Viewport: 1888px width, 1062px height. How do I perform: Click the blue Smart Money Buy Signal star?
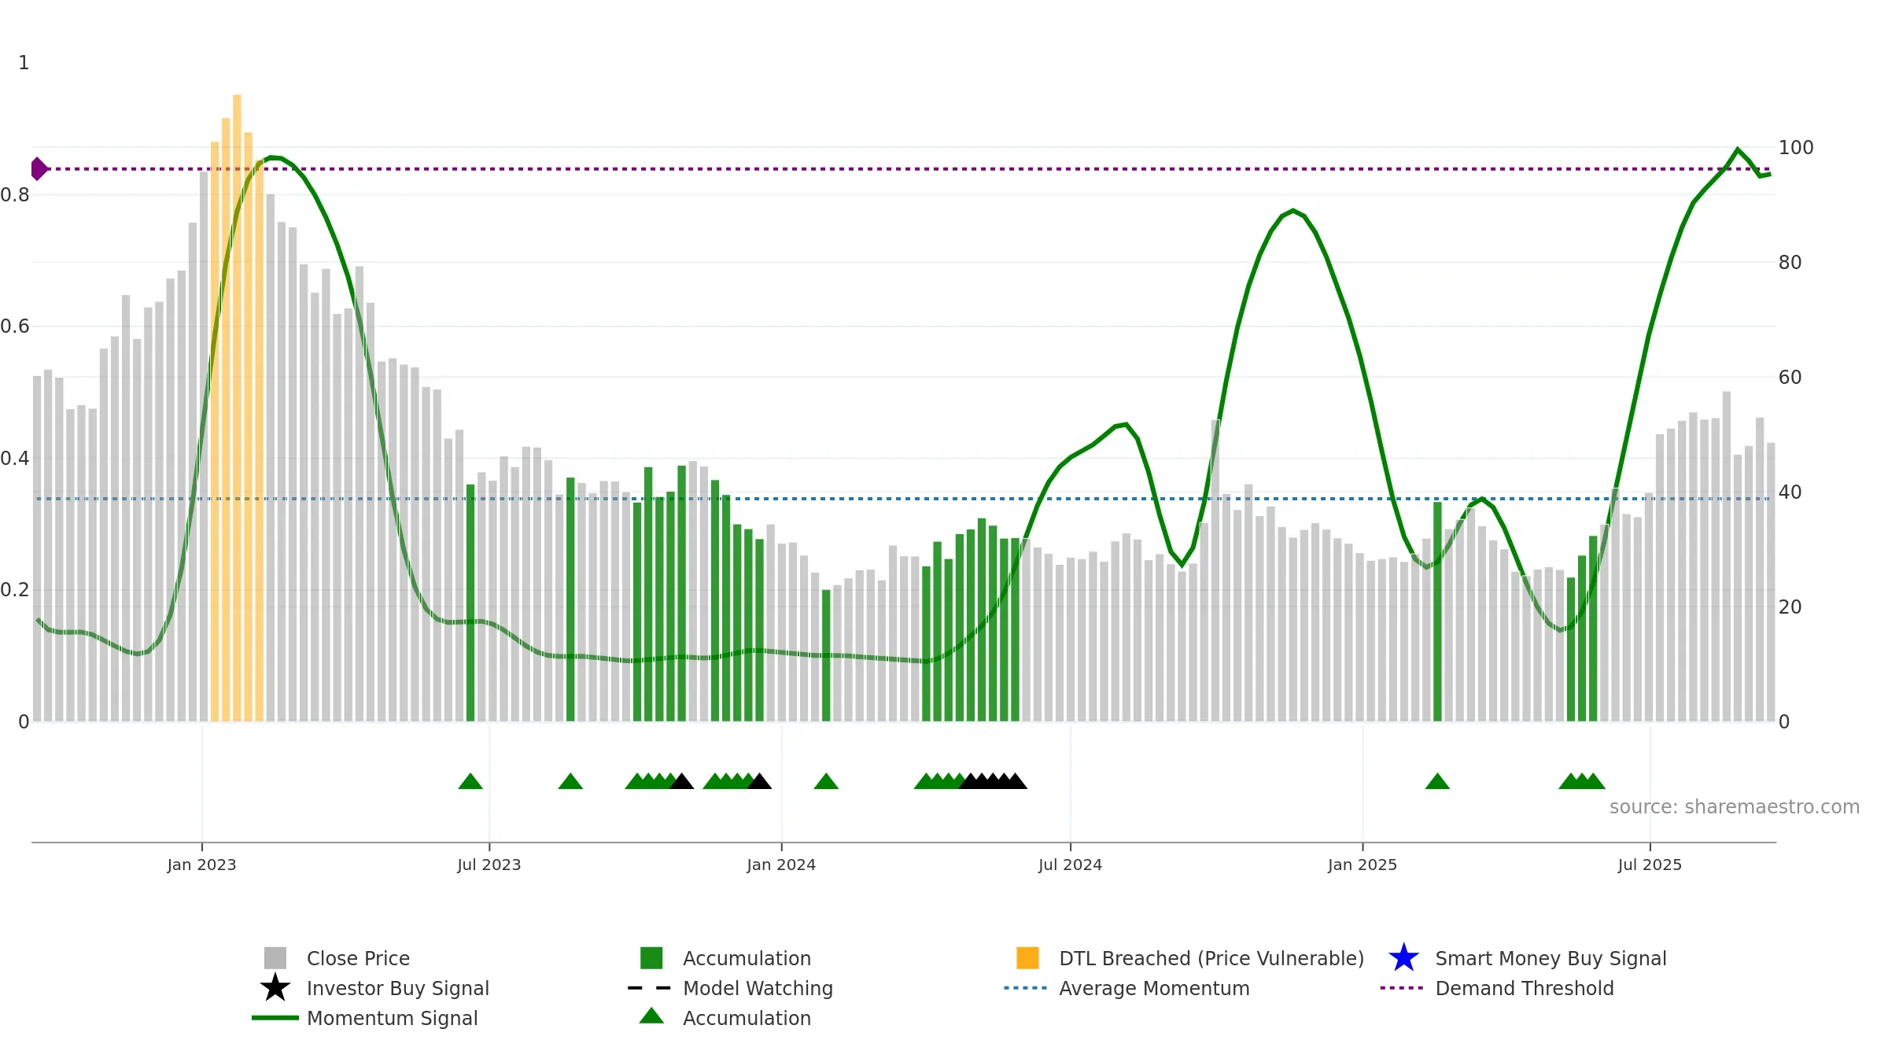tap(1403, 958)
